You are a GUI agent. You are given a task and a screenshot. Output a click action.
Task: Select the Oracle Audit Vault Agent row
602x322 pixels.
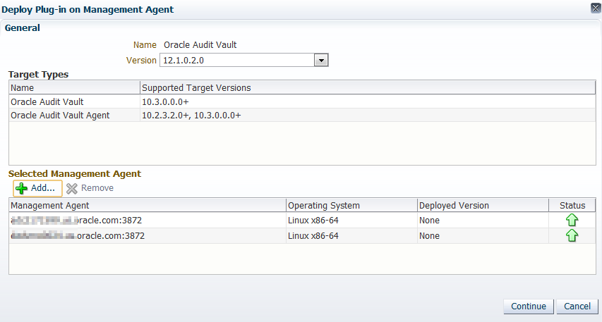click(302, 115)
